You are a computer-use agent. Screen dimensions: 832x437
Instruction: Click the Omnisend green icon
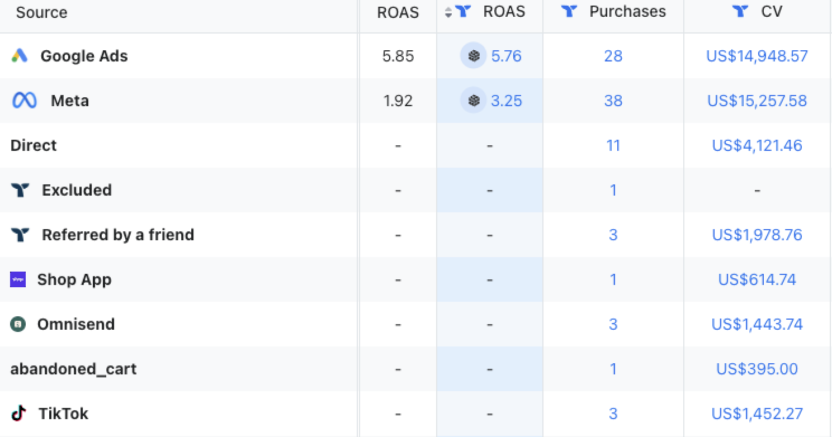tap(18, 324)
